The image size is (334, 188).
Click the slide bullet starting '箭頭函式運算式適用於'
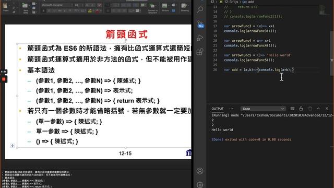pos(109,59)
